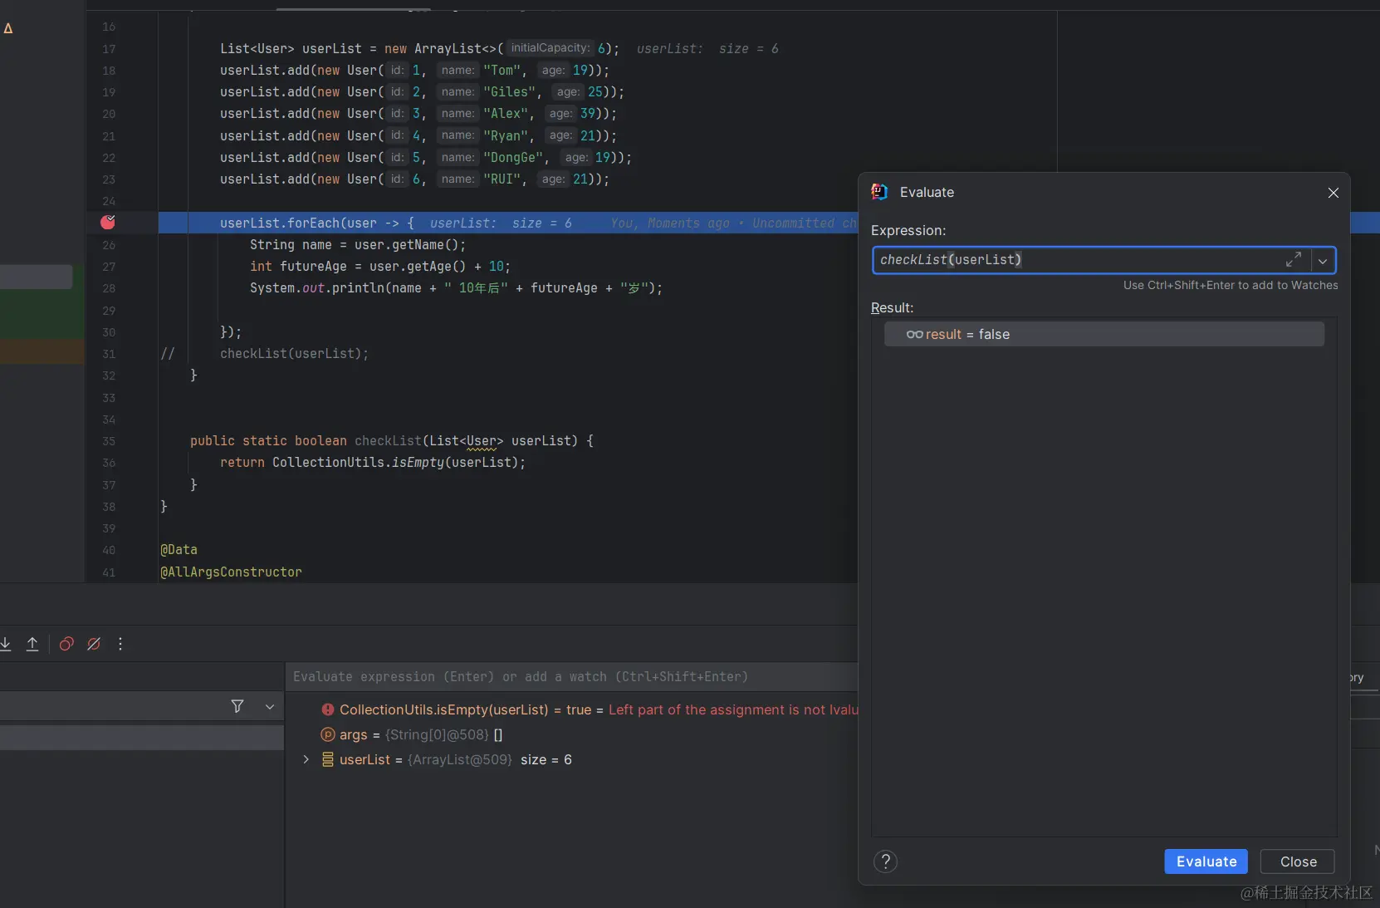This screenshot has height=908, width=1380.
Task: Expand the userList variable node
Action: [x=306, y=759]
